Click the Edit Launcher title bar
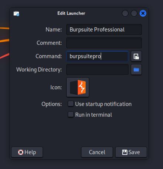Viewport: 163px width, 169px height. pos(71,13)
